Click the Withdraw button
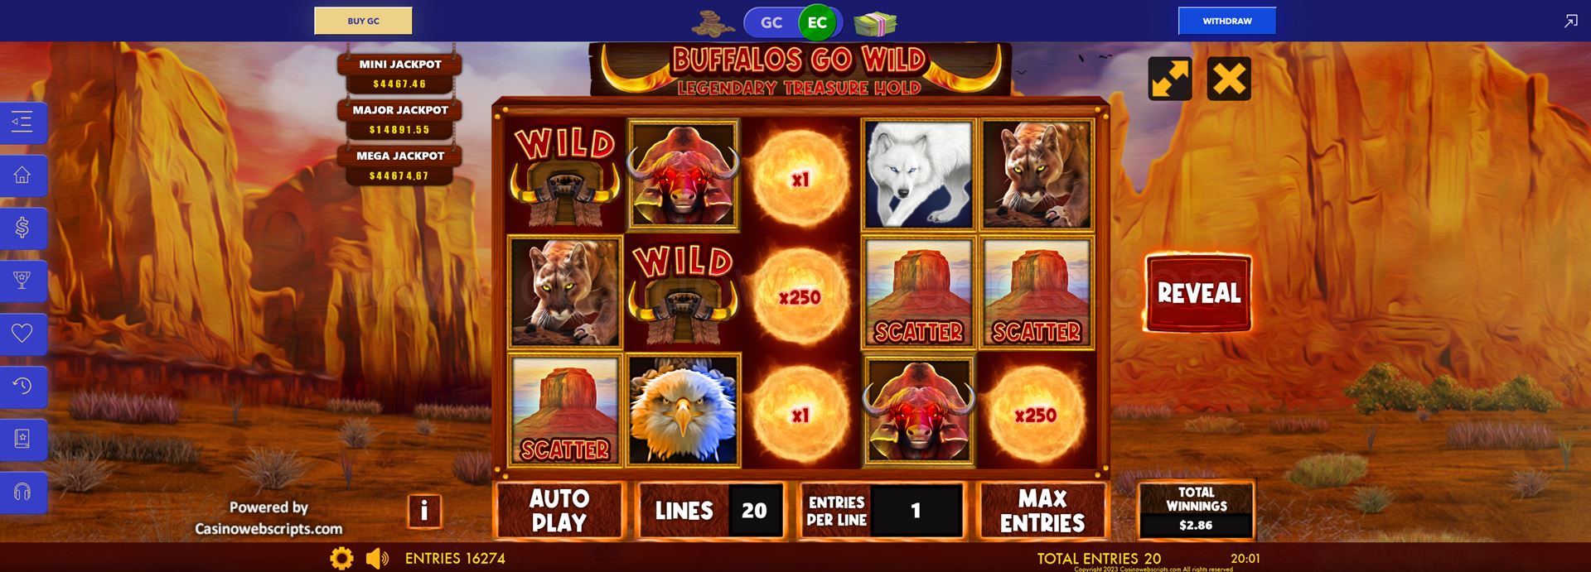Screen dimensions: 1591x572 [x=1227, y=21]
